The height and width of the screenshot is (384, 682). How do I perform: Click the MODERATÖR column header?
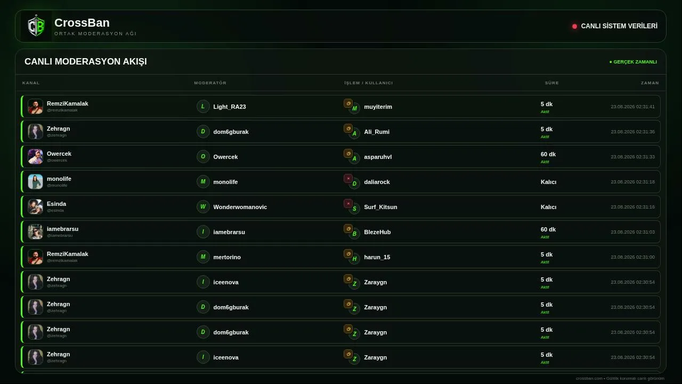point(210,83)
